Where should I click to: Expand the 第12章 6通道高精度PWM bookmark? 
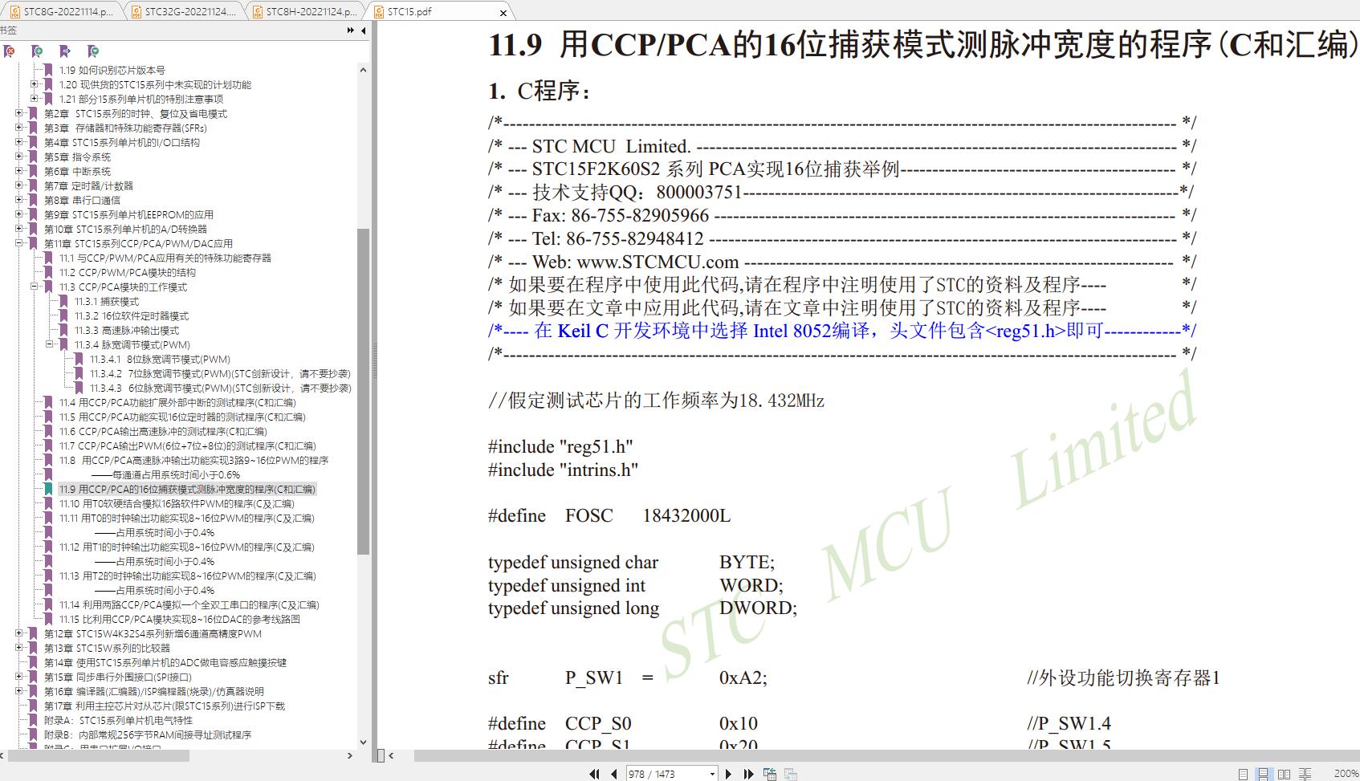19,633
